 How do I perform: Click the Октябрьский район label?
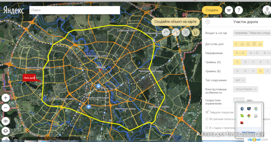[98, 98]
